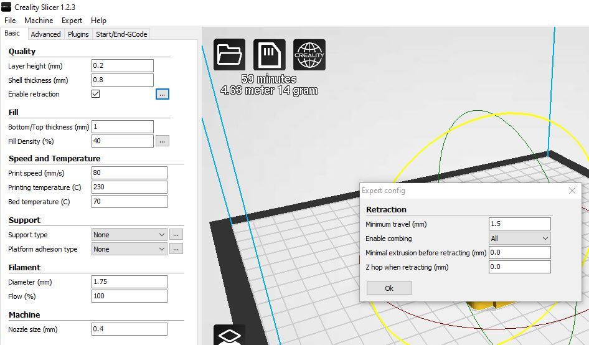
Task: Click the Enable retraction label
Action: (x=34, y=94)
